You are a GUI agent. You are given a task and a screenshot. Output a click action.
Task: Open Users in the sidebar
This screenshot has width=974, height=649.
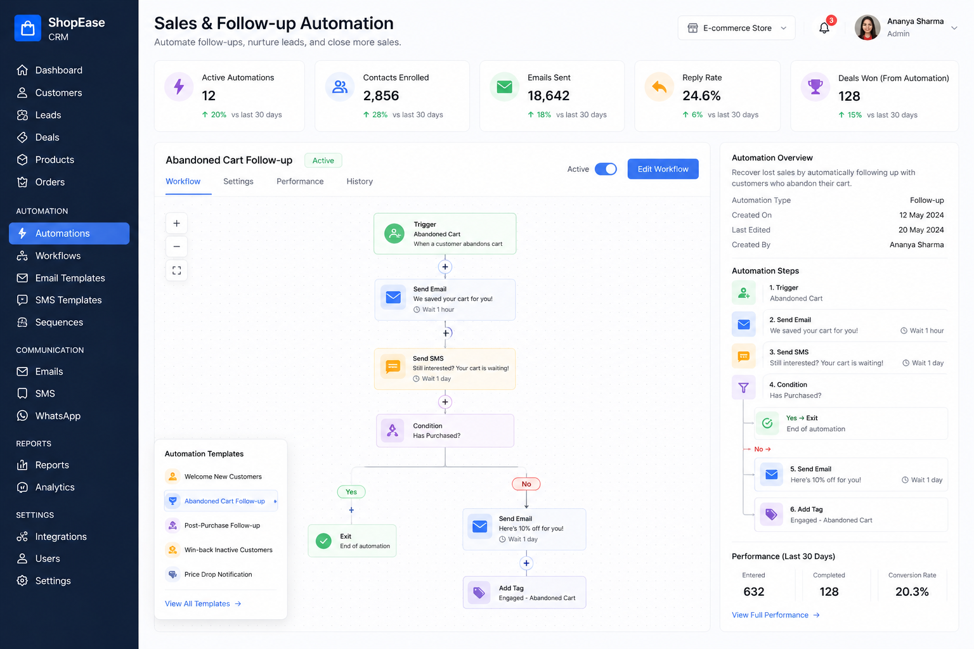[x=69, y=558]
